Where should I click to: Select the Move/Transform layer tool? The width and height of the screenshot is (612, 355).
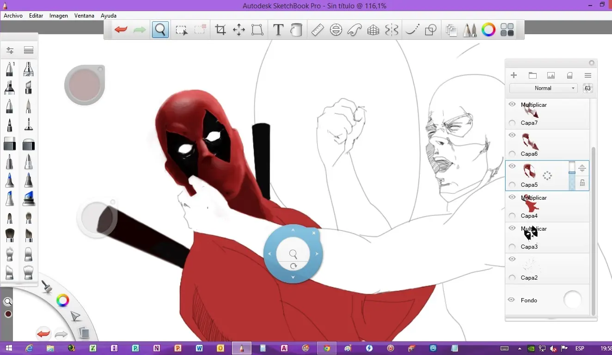(239, 31)
